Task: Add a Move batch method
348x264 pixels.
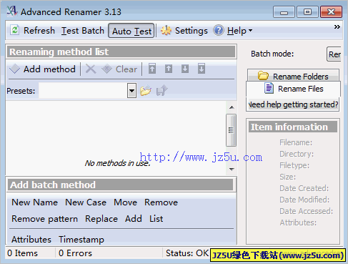Action: click(125, 202)
